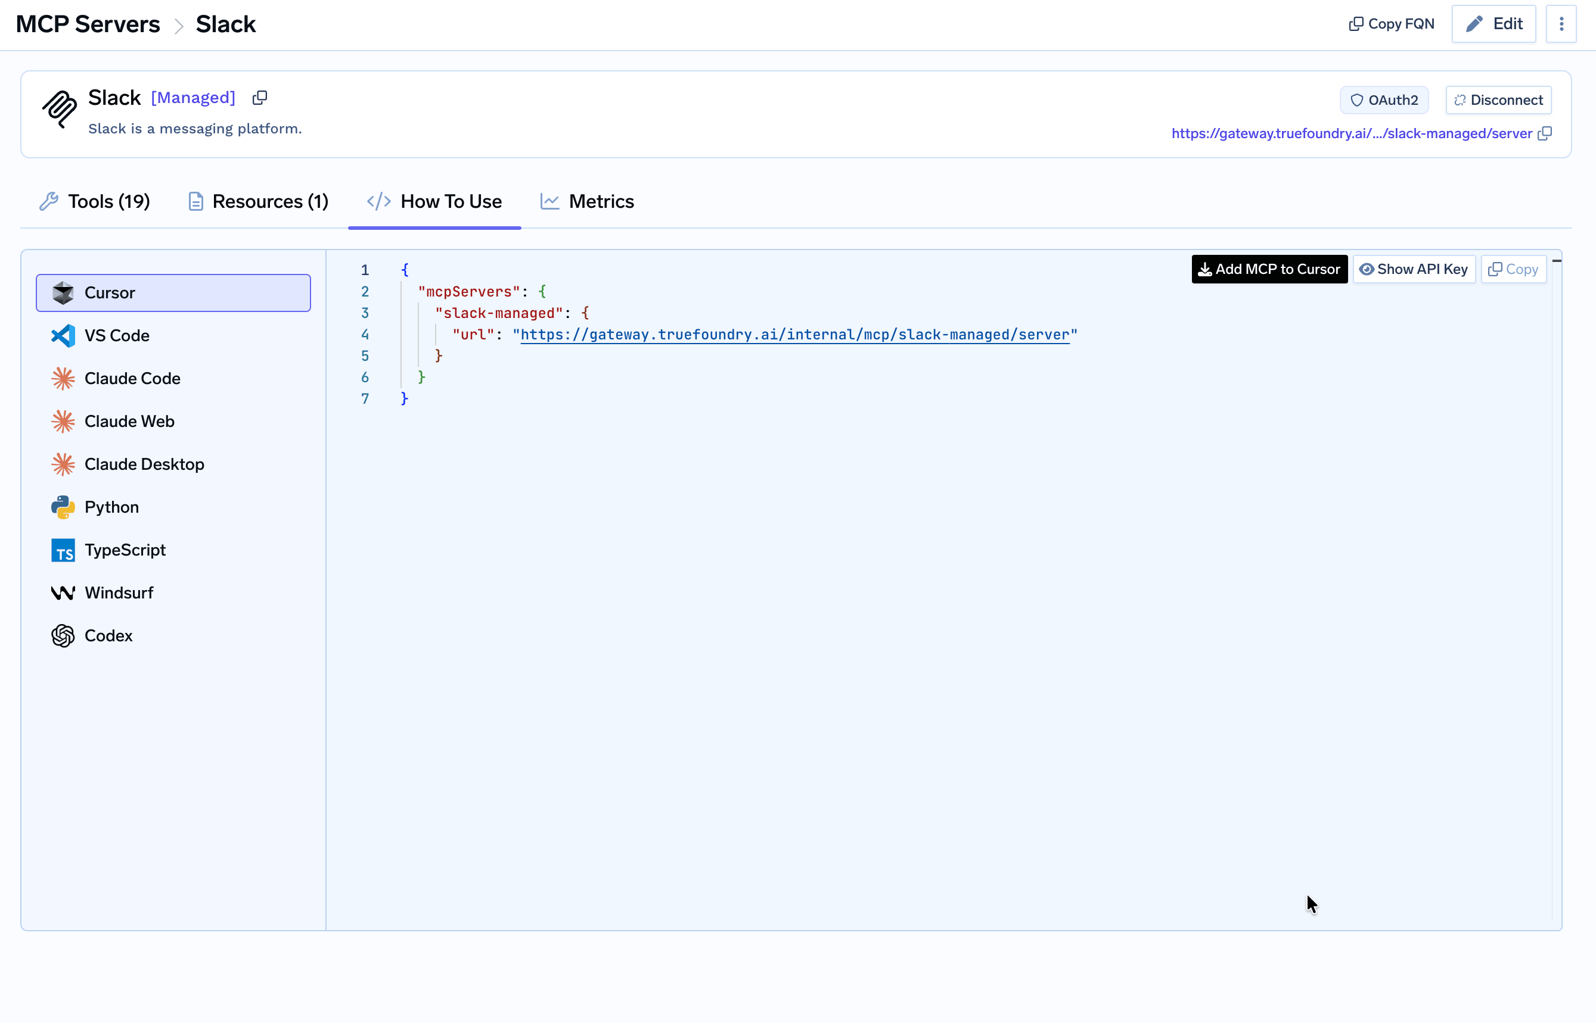Image resolution: width=1596 pixels, height=1023 pixels.
Task: Click the Edit button
Action: 1493,24
